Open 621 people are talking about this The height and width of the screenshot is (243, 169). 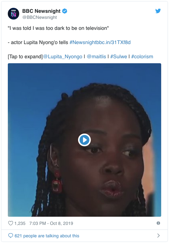(47, 236)
